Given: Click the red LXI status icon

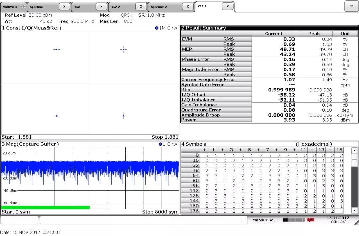Looking at the screenshot, I should [311, 220].
